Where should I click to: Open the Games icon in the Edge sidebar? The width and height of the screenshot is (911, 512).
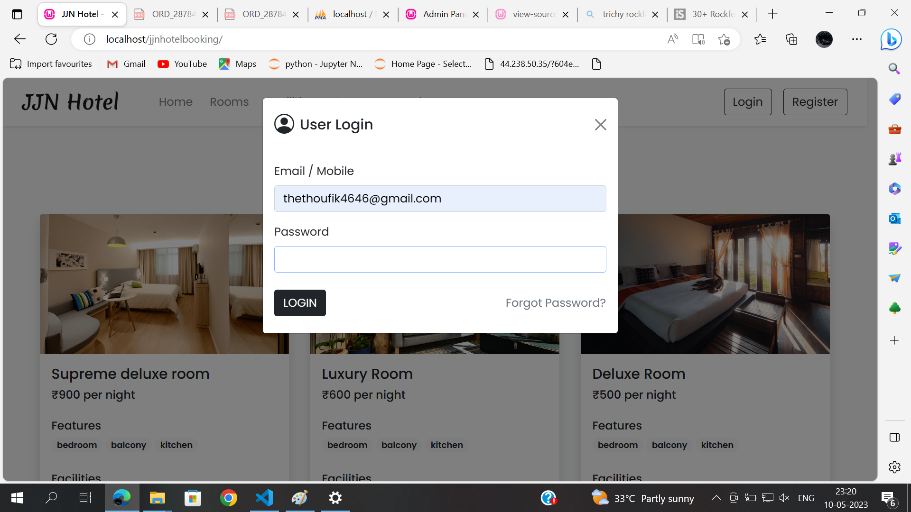(x=895, y=159)
